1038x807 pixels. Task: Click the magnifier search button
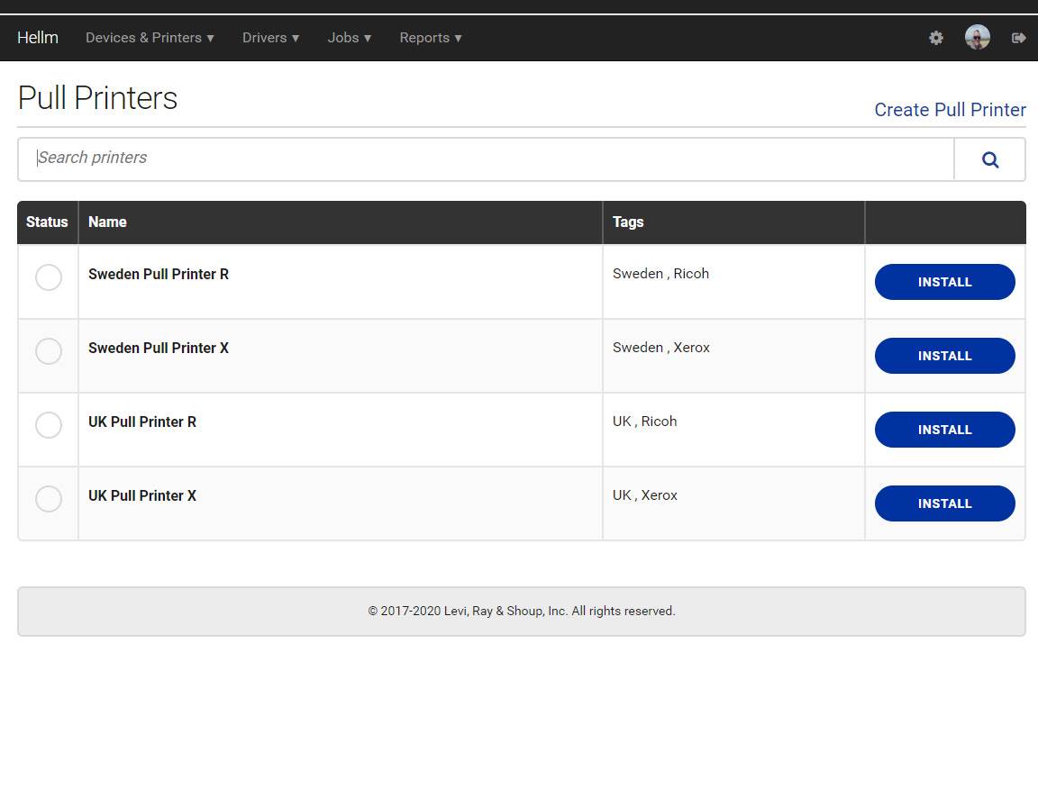tap(989, 159)
